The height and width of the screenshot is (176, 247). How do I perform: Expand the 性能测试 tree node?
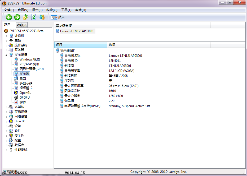7,150
